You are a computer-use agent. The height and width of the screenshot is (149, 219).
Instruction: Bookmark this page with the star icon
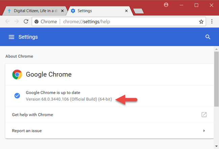pos(201,22)
